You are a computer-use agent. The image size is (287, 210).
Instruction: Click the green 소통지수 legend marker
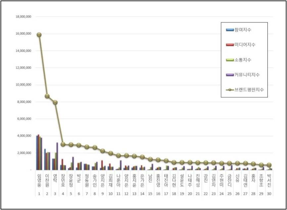230,60
